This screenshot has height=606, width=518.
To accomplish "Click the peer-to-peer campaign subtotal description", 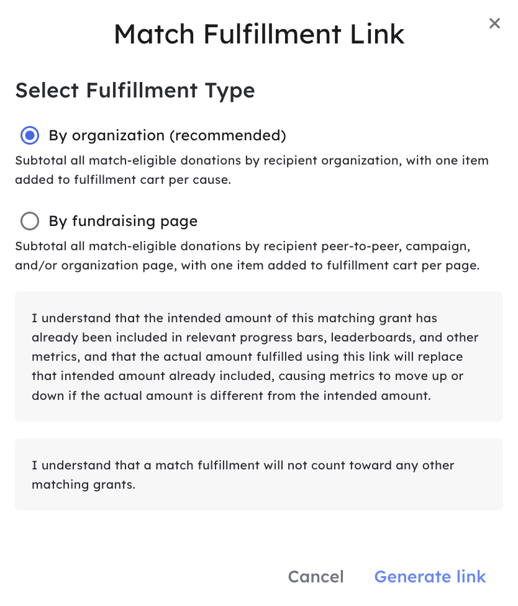I will coord(247,256).
